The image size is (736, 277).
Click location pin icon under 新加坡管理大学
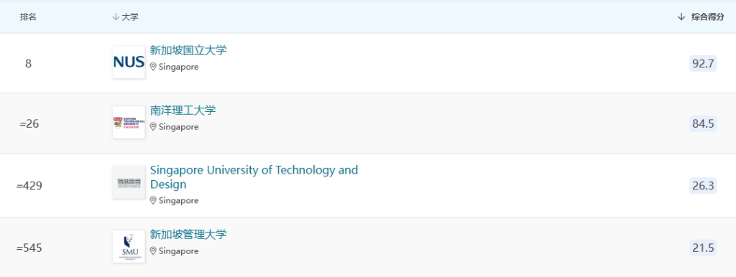(153, 250)
